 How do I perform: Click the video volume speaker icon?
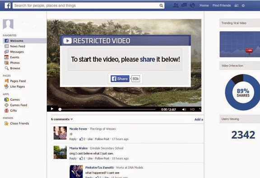184,110
